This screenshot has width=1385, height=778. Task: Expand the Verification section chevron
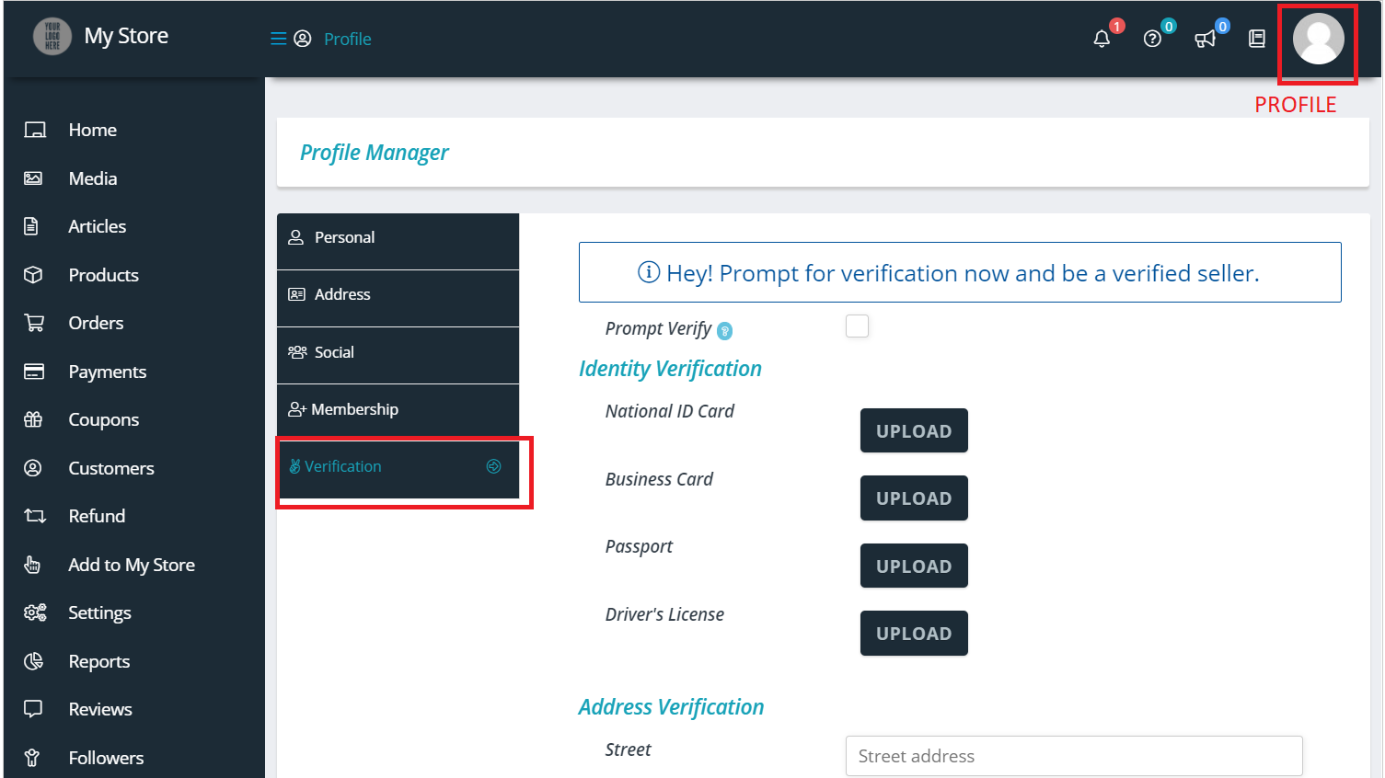[494, 466]
